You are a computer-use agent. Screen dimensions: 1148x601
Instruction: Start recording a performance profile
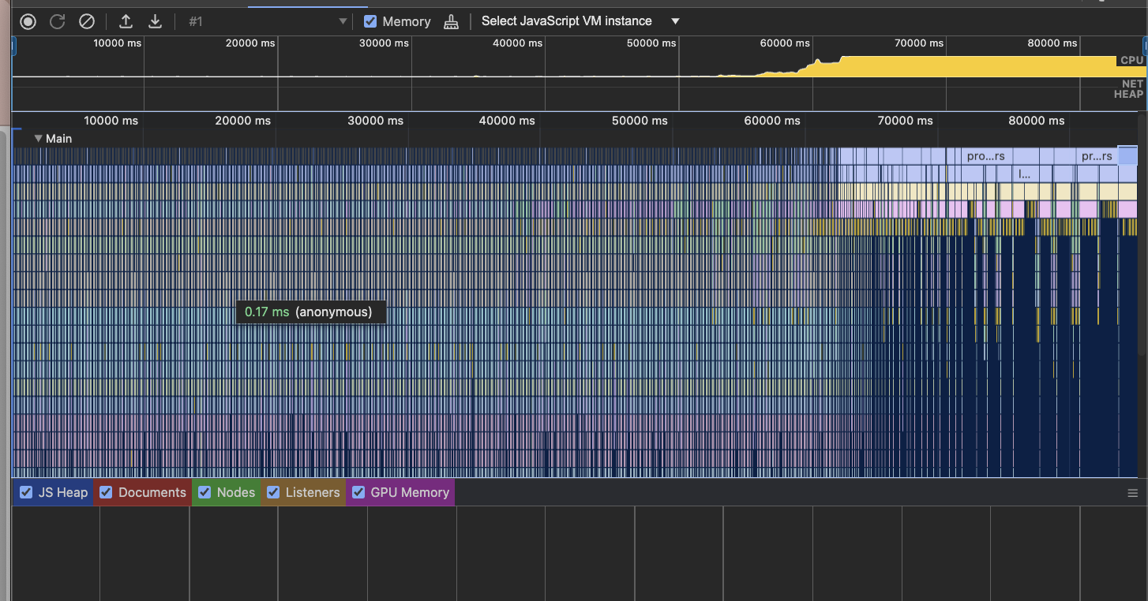pos(28,21)
